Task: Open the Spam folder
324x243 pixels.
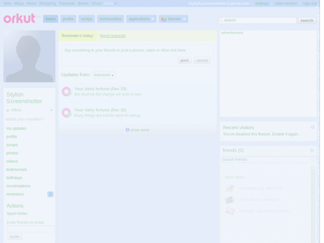Action: [x=17, y=213]
